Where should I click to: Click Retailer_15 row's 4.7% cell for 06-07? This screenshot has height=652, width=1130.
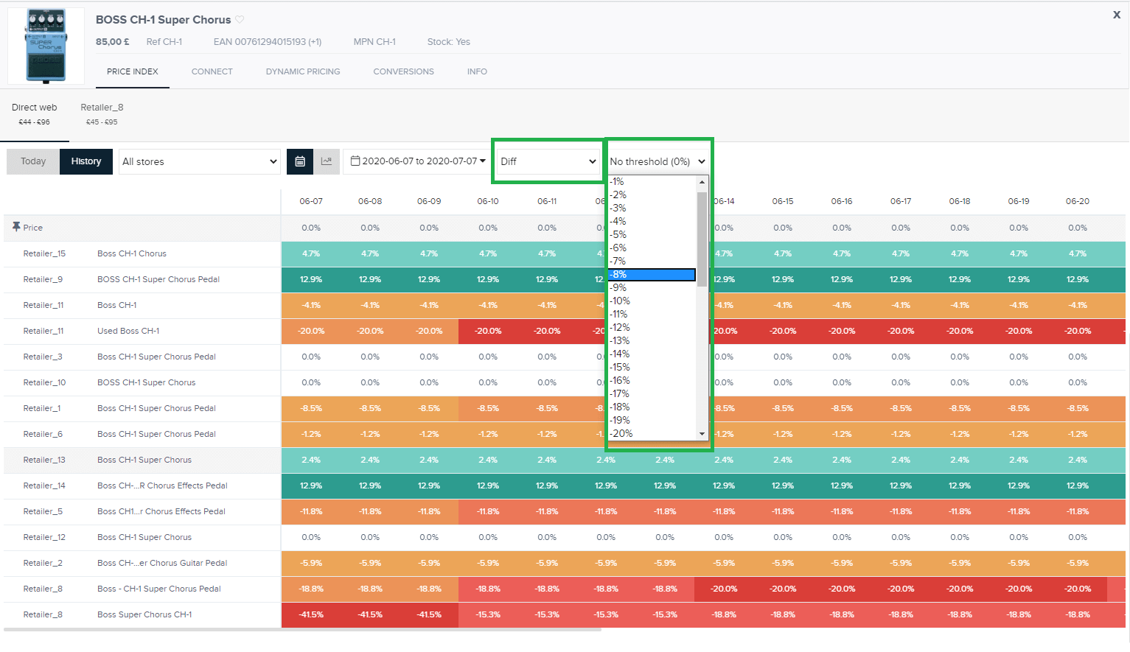310,253
